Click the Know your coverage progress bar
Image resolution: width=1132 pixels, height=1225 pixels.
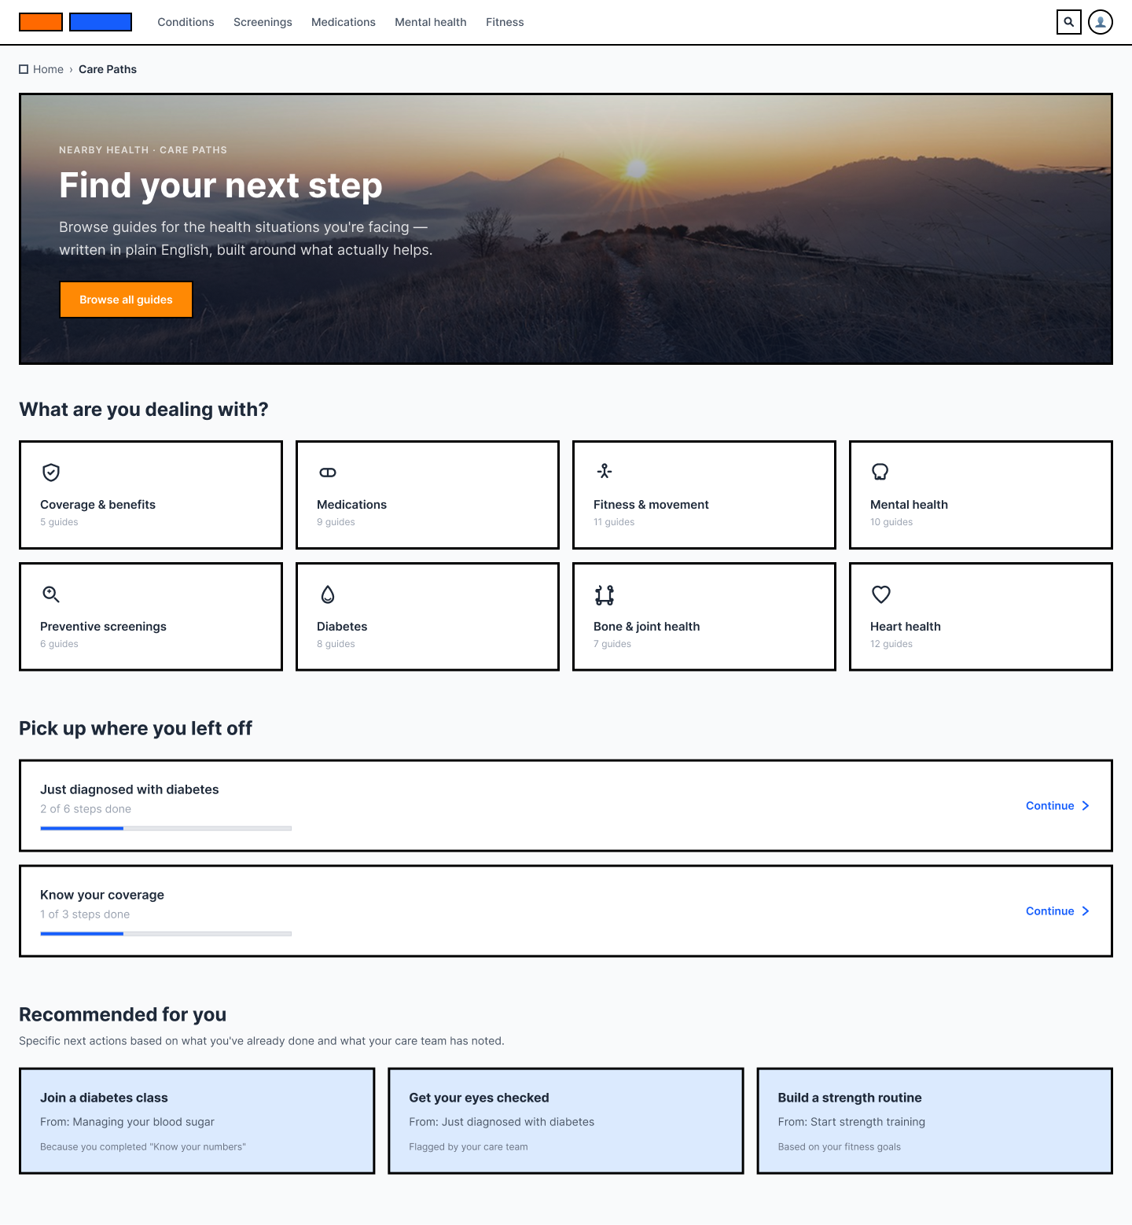click(166, 933)
